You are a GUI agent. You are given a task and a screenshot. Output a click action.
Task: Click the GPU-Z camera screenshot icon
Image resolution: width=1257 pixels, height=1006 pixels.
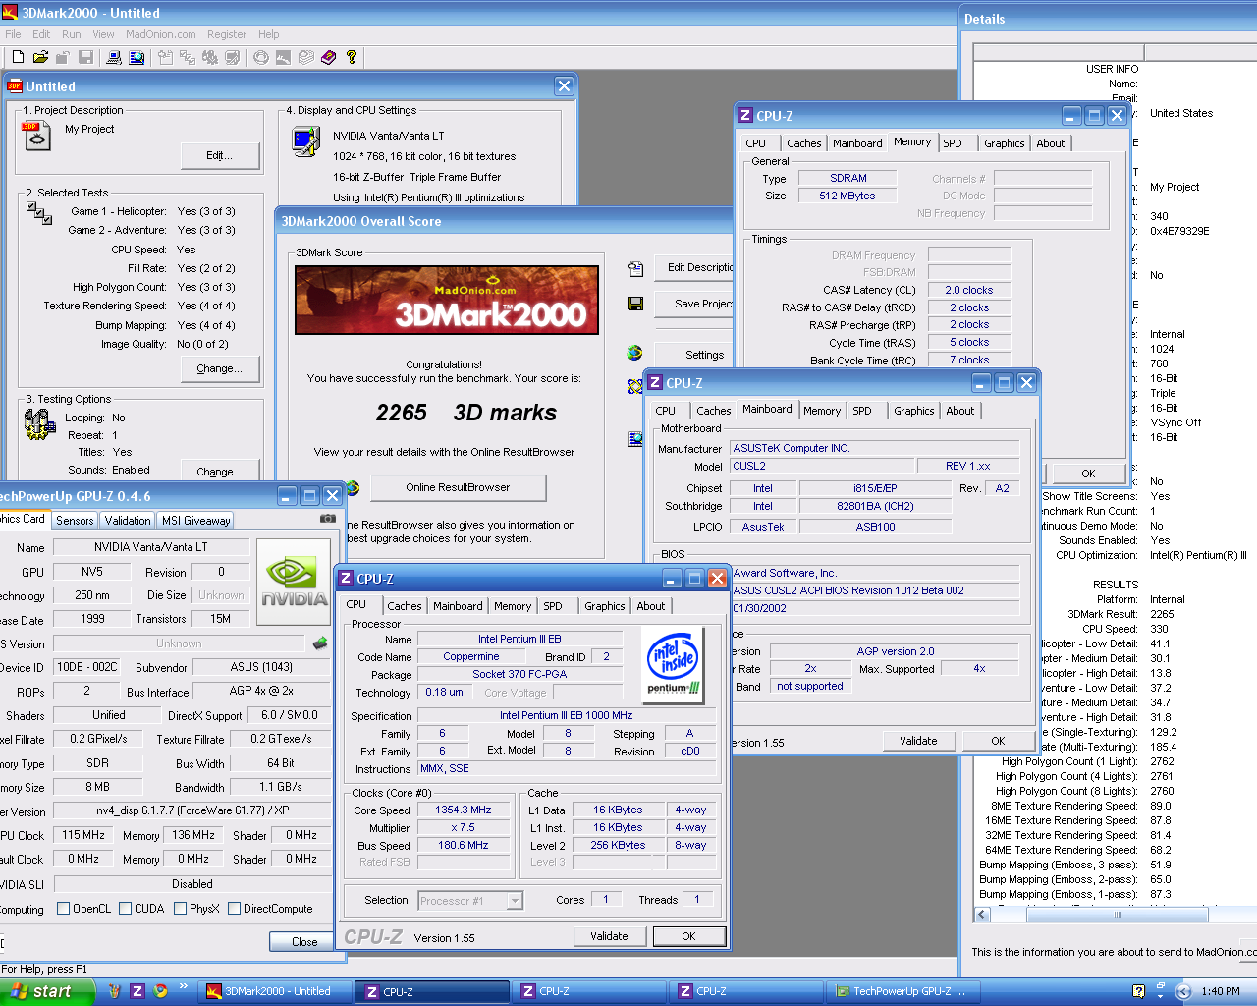point(328,519)
